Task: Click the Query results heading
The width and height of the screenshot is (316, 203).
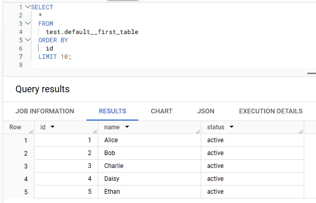Action: click(x=43, y=89)
